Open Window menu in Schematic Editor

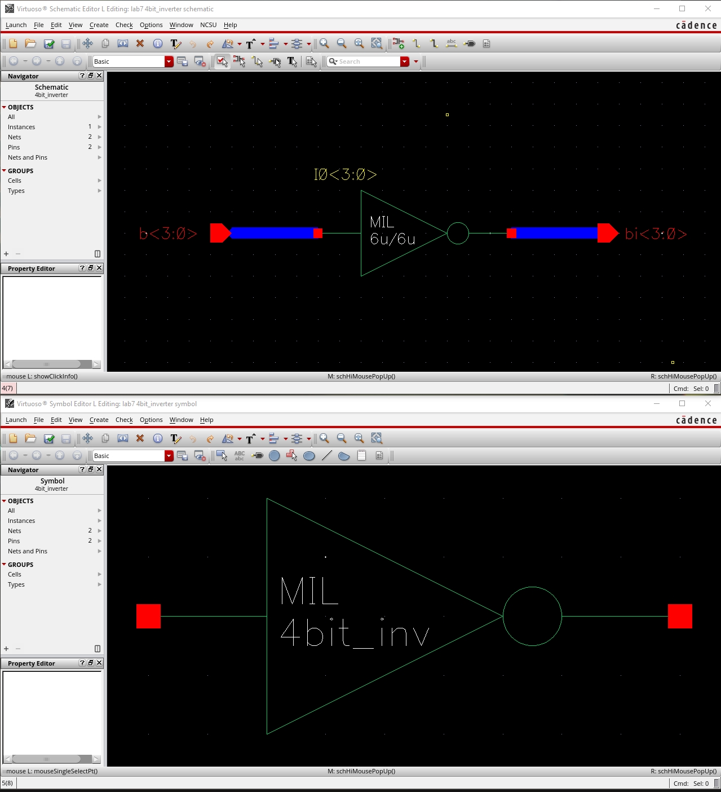181,25
